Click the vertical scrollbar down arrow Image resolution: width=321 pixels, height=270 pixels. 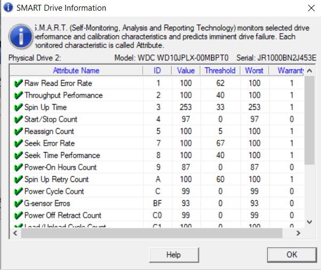pyautogui.click(x=309, y=221)
